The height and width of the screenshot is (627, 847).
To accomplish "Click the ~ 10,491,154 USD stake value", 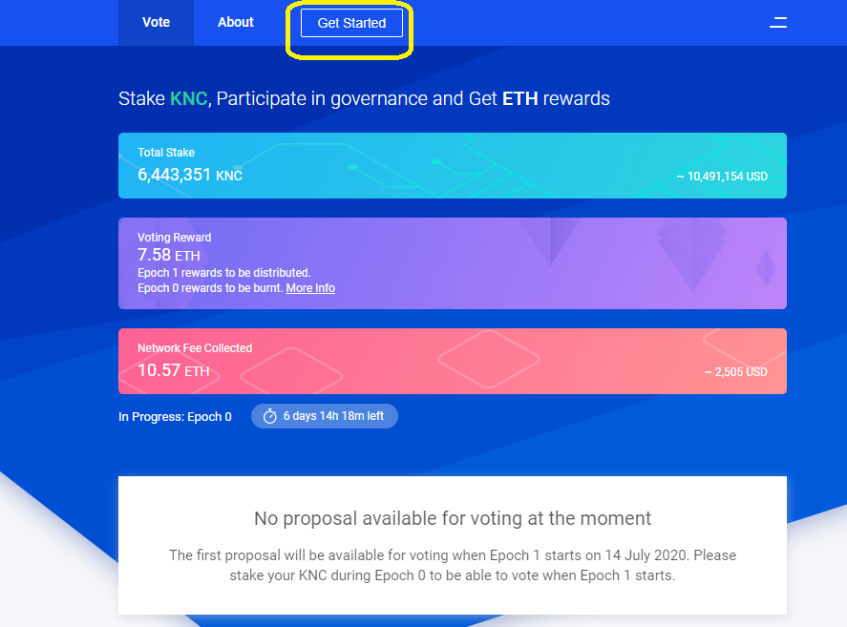I will 722,176.
